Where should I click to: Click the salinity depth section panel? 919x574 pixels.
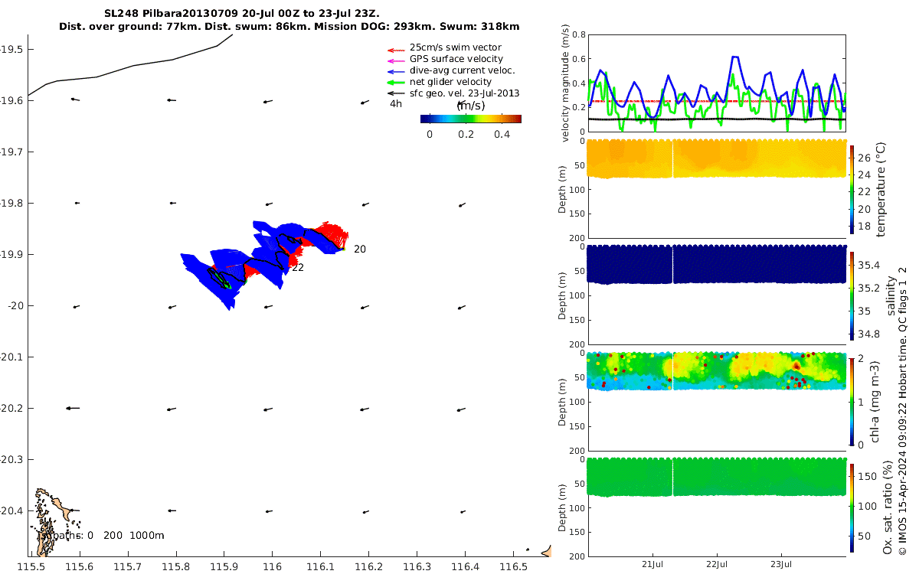[715, 295]
